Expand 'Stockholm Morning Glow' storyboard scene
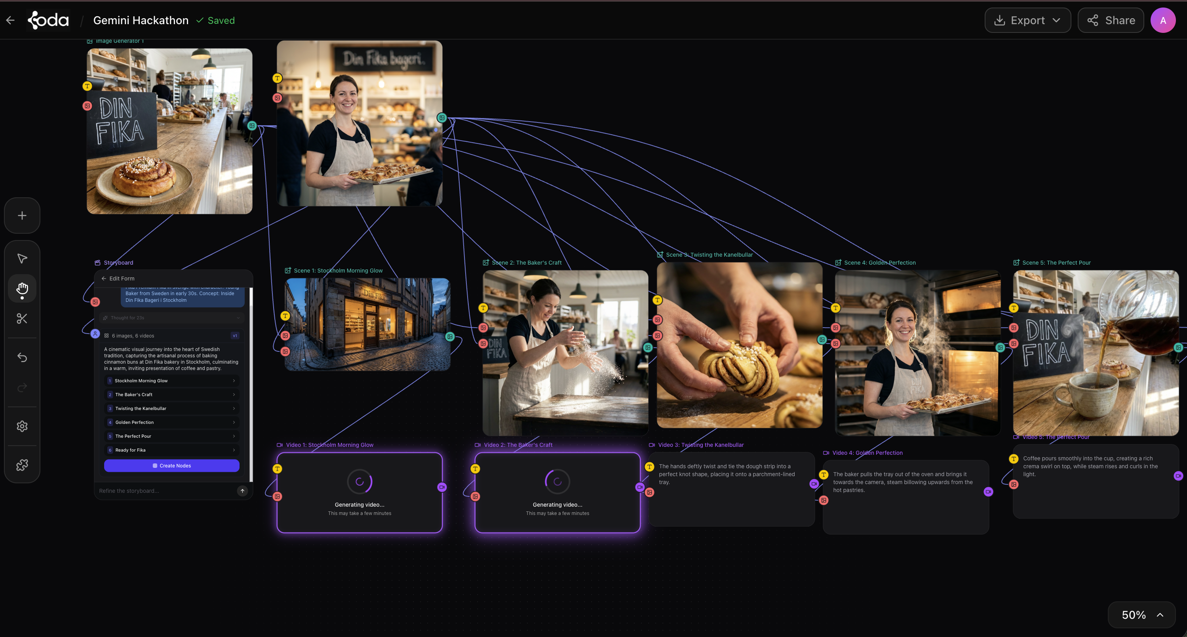1187x637 pixels. pyautogui.click(x=171, y=381)
